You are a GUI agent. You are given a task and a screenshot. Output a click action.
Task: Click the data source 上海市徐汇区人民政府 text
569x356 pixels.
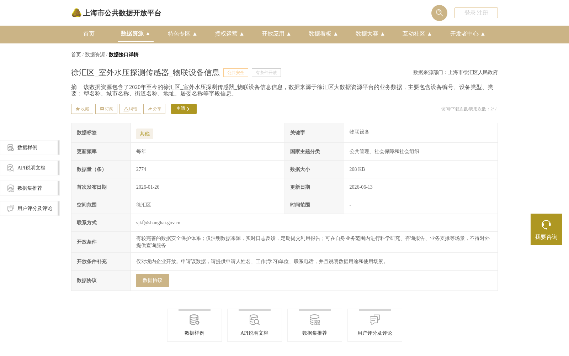pyautogui.click(x=473, y=73)
